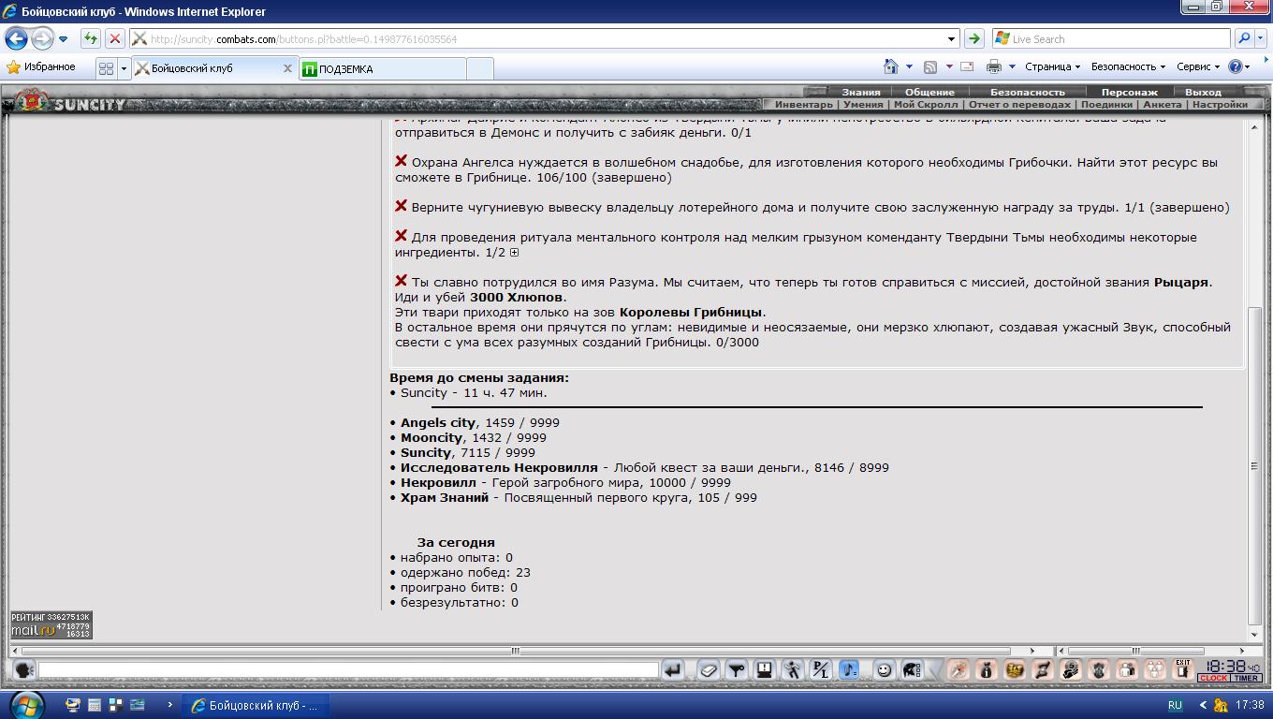Viewport: 1273px width, 719px height.
Task: Click the P/L translit icon
Action: (x=821, y=669)
